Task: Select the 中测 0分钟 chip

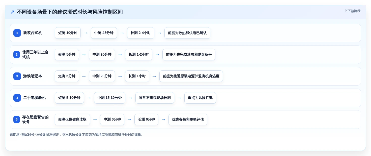Action: 112,120
